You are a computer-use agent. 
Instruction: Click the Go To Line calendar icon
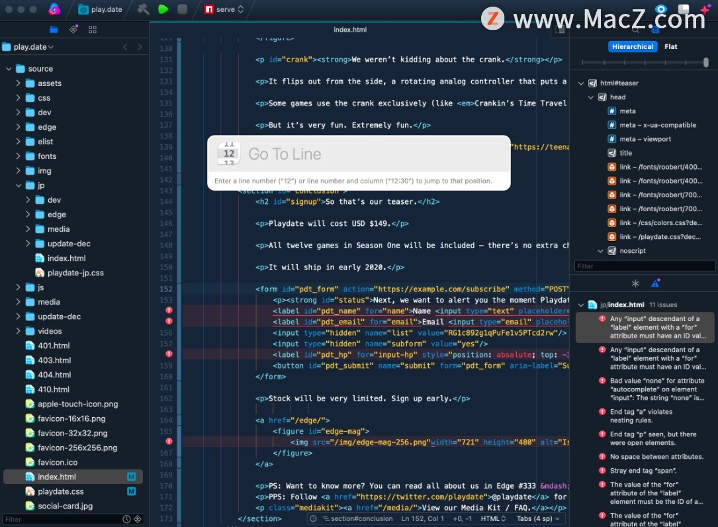pos(229,154)
